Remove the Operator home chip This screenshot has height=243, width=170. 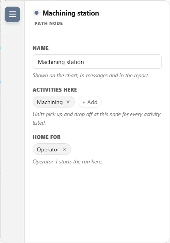click(64, 149)
